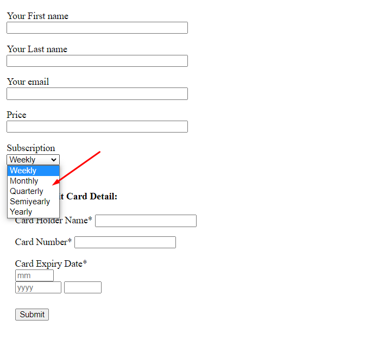Collapse the Subscription dropdown showing Weekly
378x339 pixels.
coord(33,160)
